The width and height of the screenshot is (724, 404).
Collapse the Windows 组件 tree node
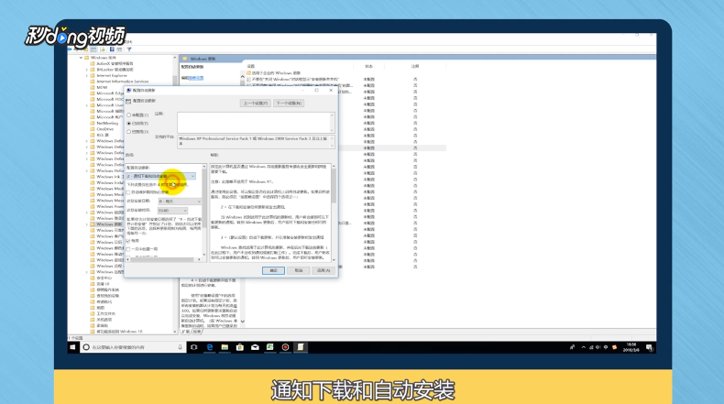coord(81,58)
